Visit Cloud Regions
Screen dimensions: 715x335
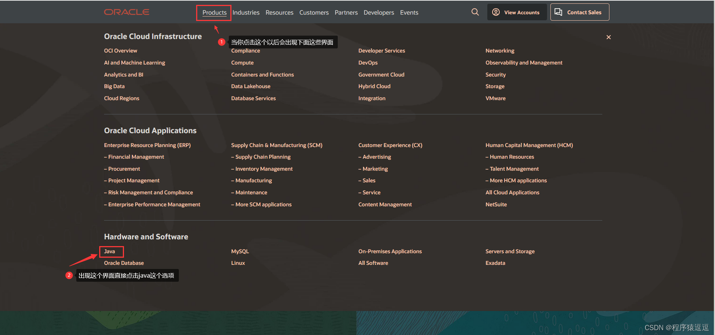(122, 98)
